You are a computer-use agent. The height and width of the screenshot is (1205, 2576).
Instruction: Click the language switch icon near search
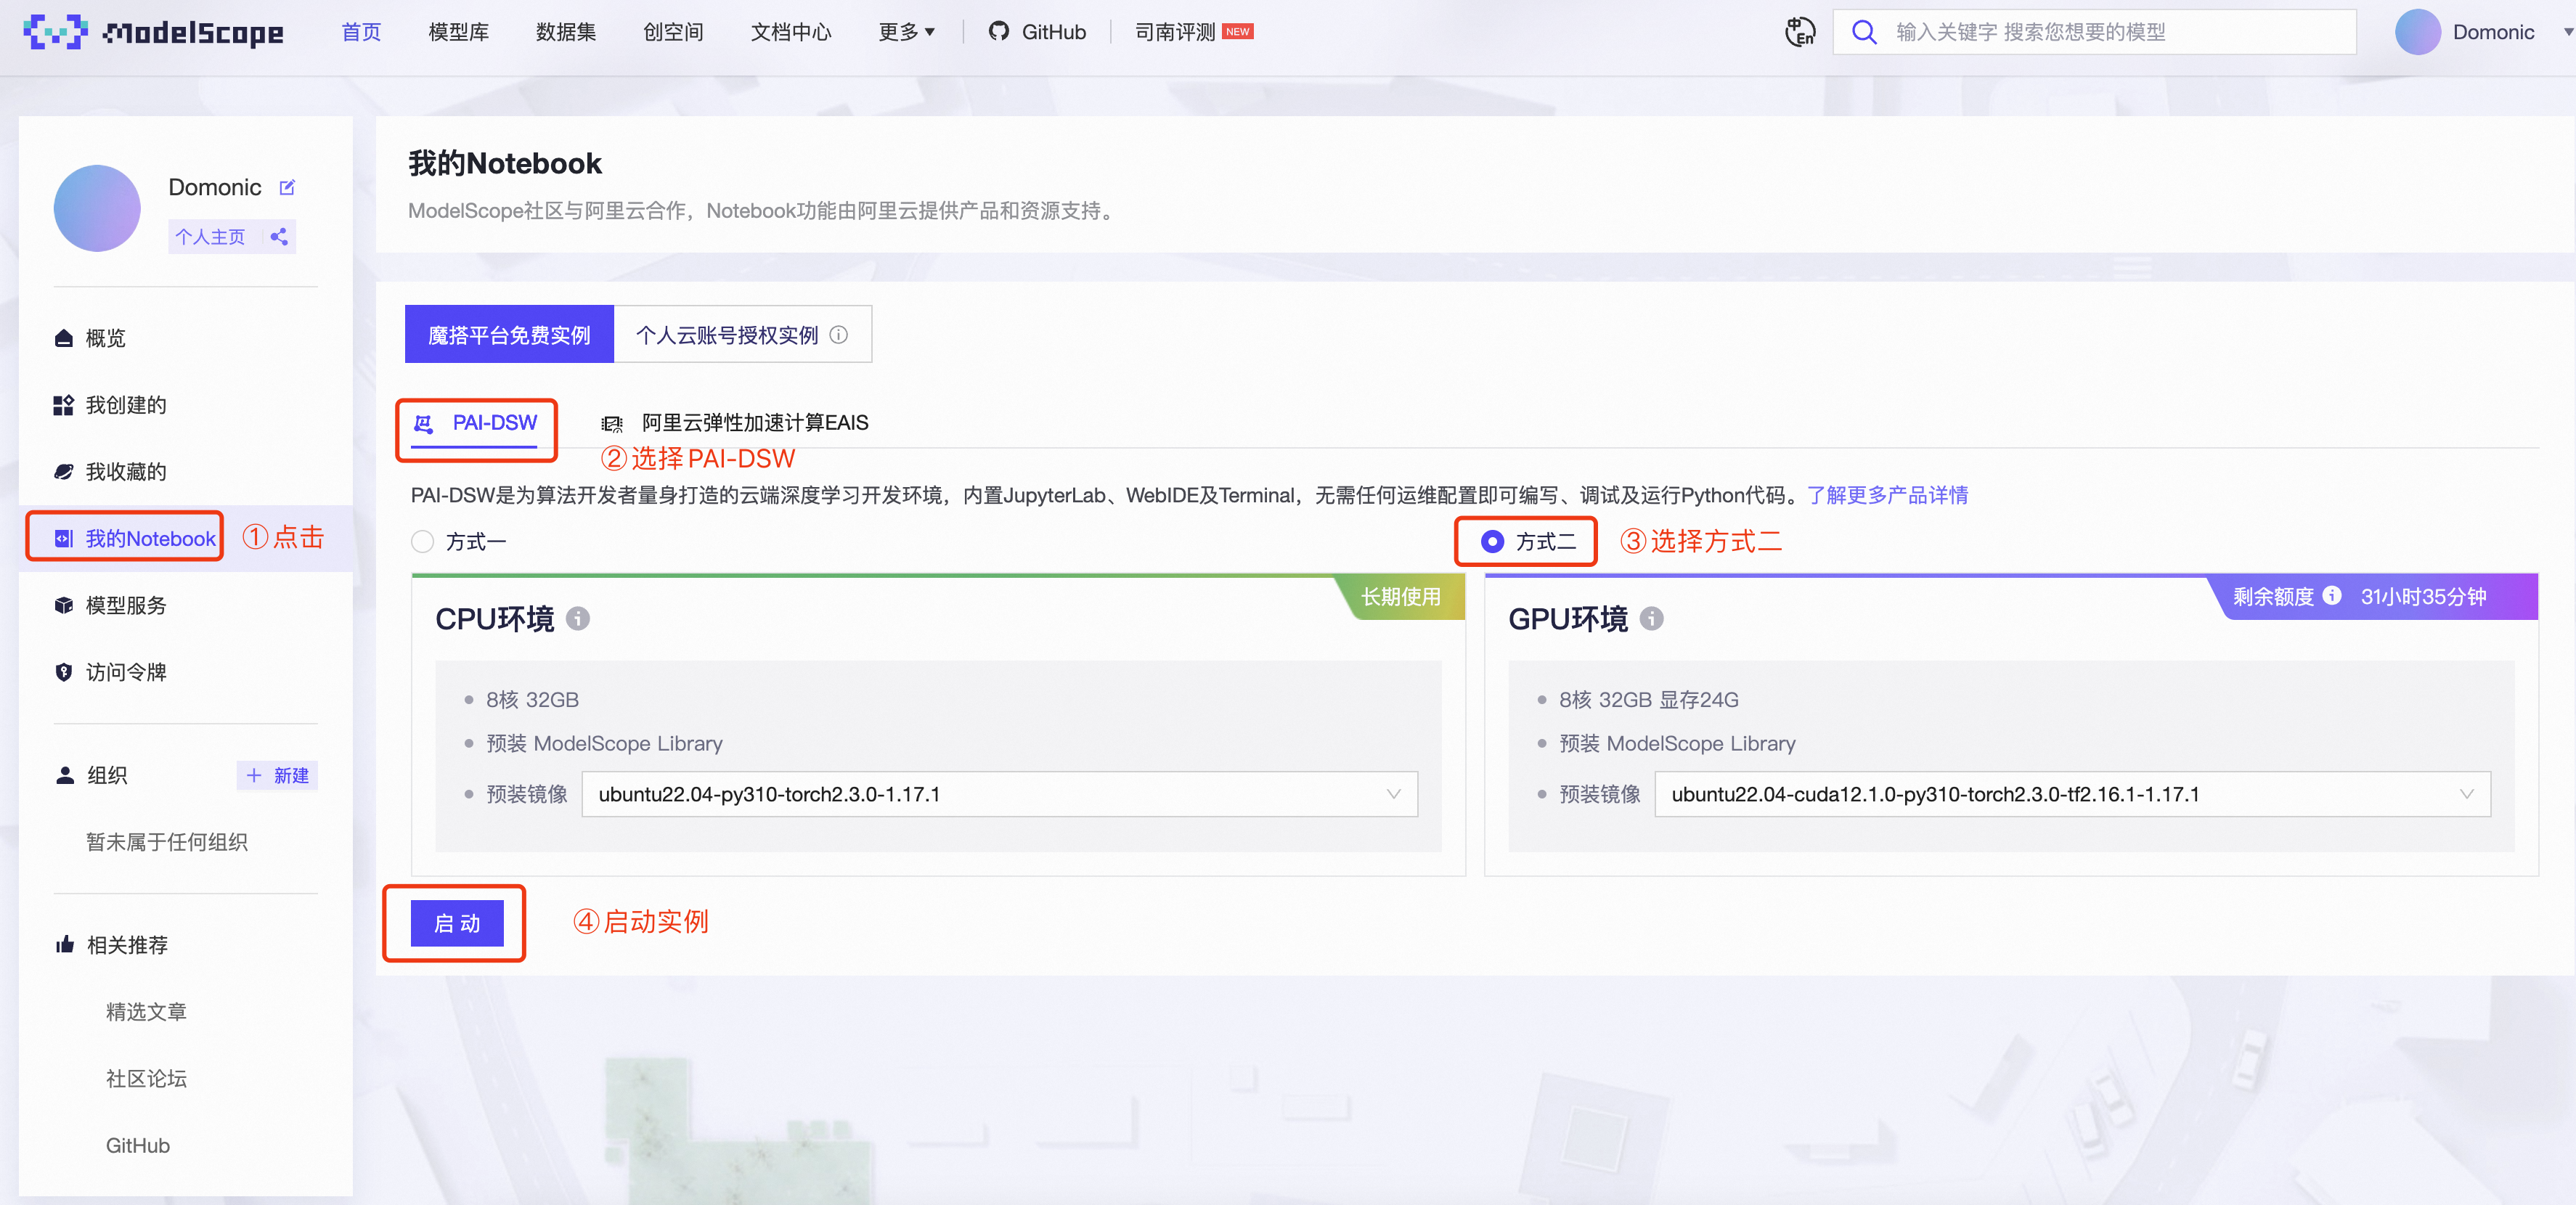pos(1800,32)
